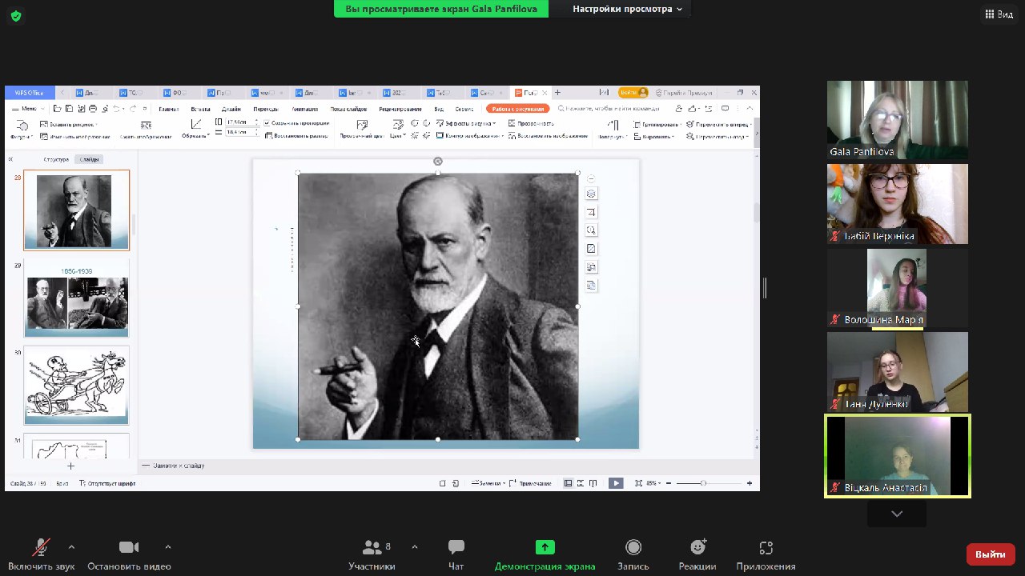Select Gala Panfilova's video tile
This screenshot has height=576, width=1025.
click(x=897, y=120)
